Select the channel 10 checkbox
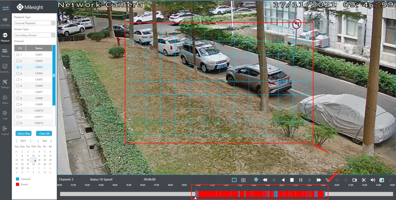The image size is (396, 200). pos(18,111)
